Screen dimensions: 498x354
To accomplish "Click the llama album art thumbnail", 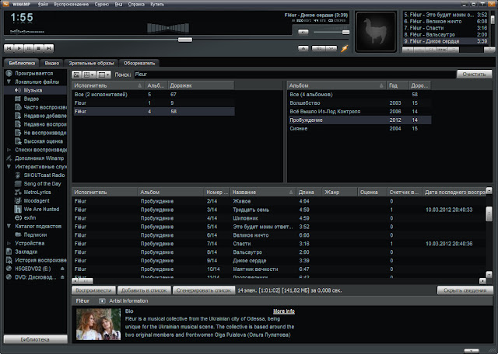I will [x=376, y=32].
